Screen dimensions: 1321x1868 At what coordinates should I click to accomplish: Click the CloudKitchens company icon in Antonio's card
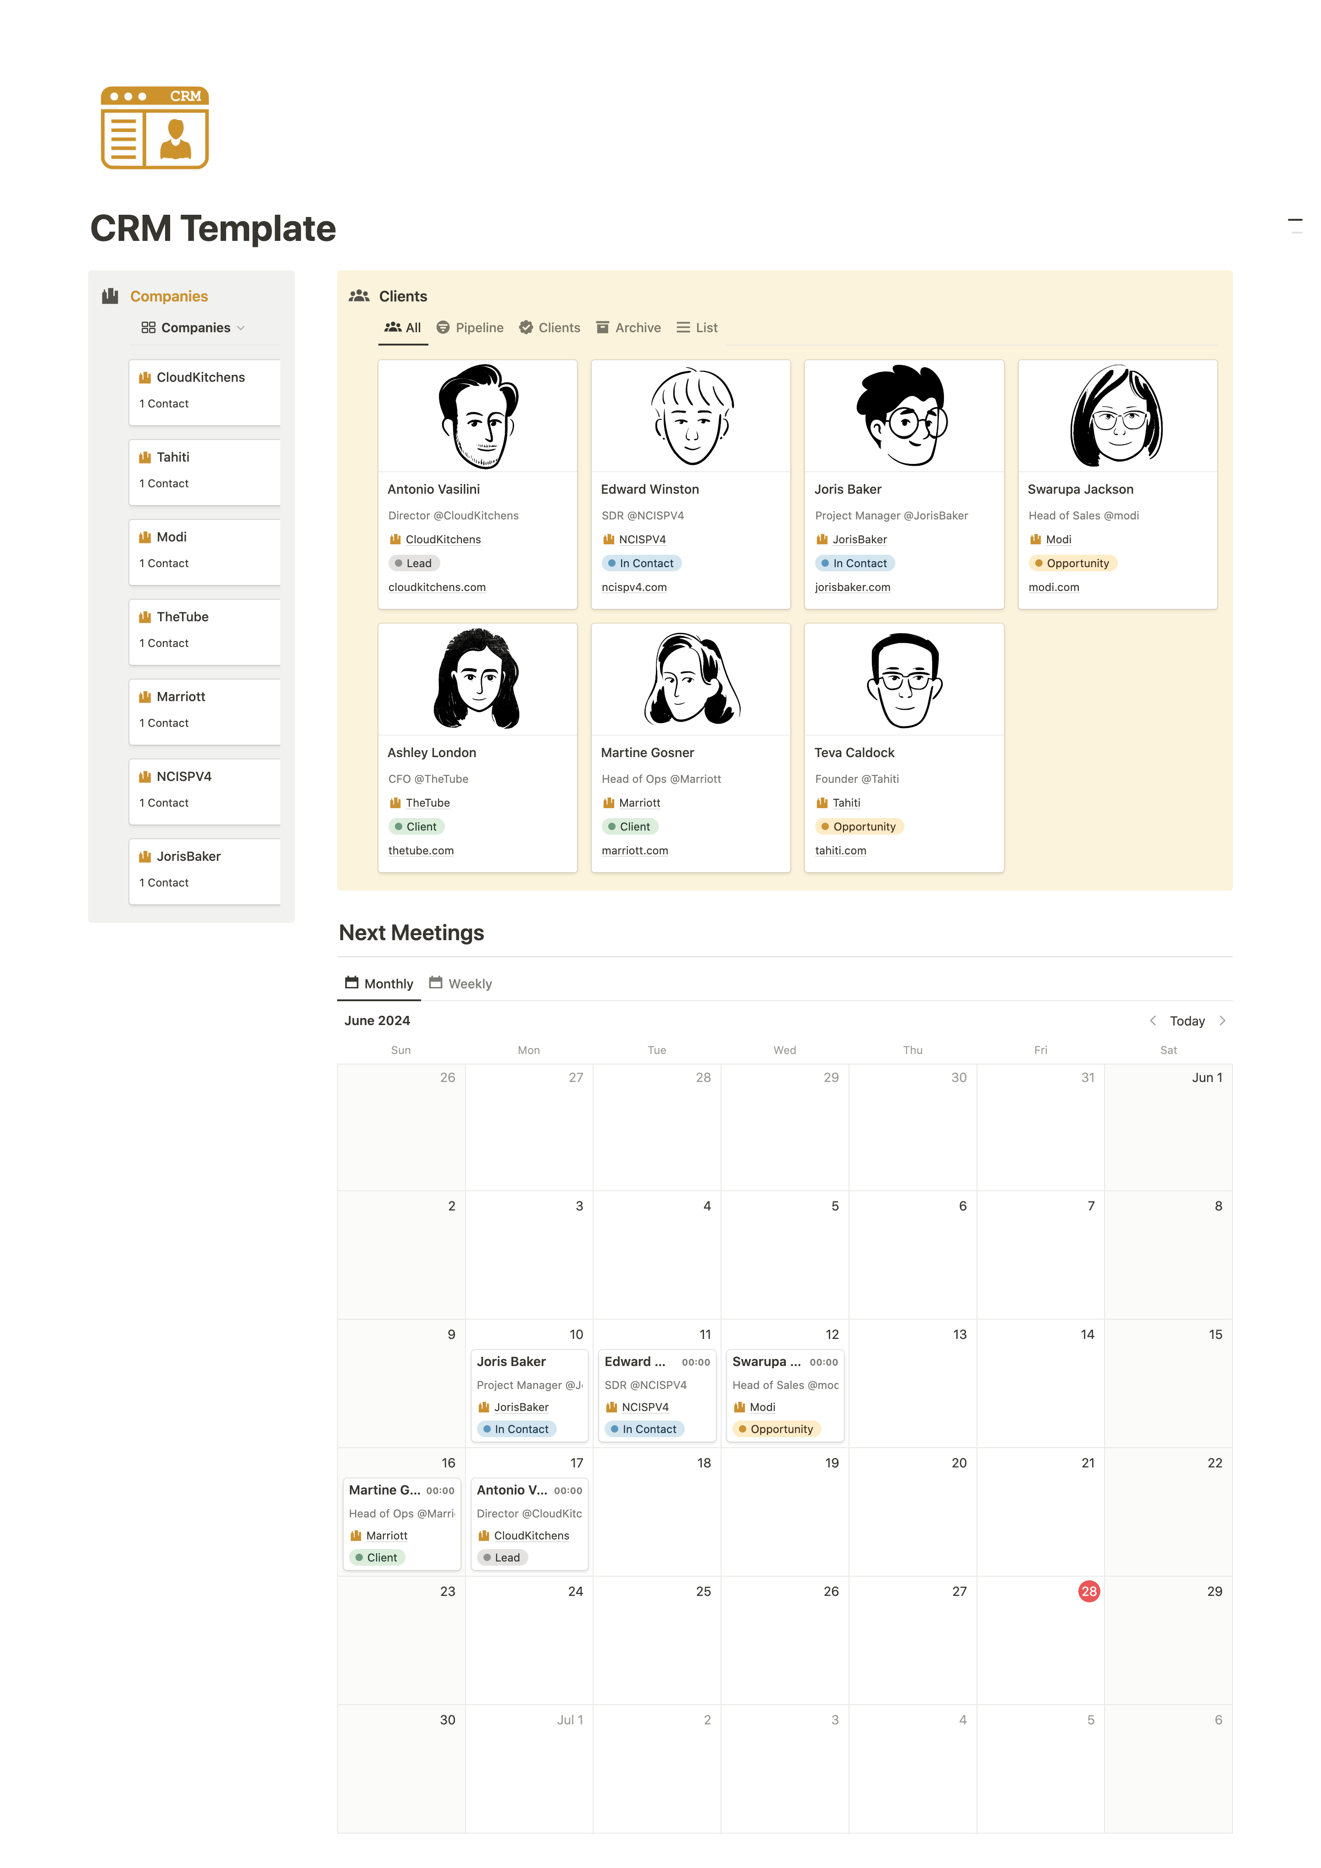pyautogui.click(x=395, y=540)
